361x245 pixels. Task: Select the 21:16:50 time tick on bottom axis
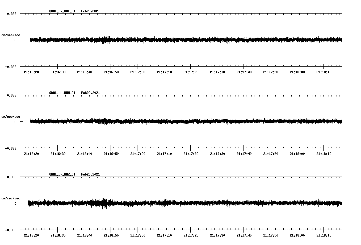tap(111, 235)
